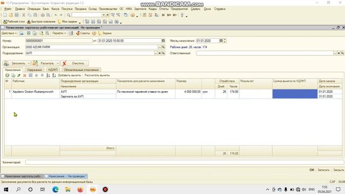This screenshot has width=345, height=194.
Task: Click the Find magnifier icon beside search box
Action: coord(68,15)
